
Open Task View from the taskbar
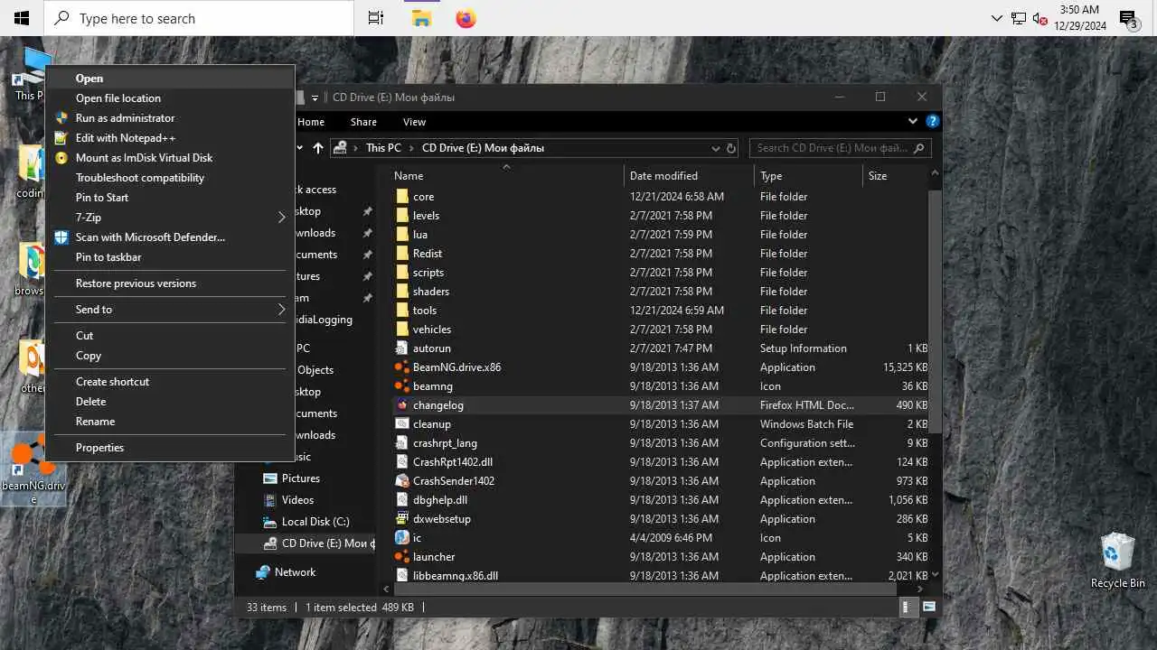376,18
